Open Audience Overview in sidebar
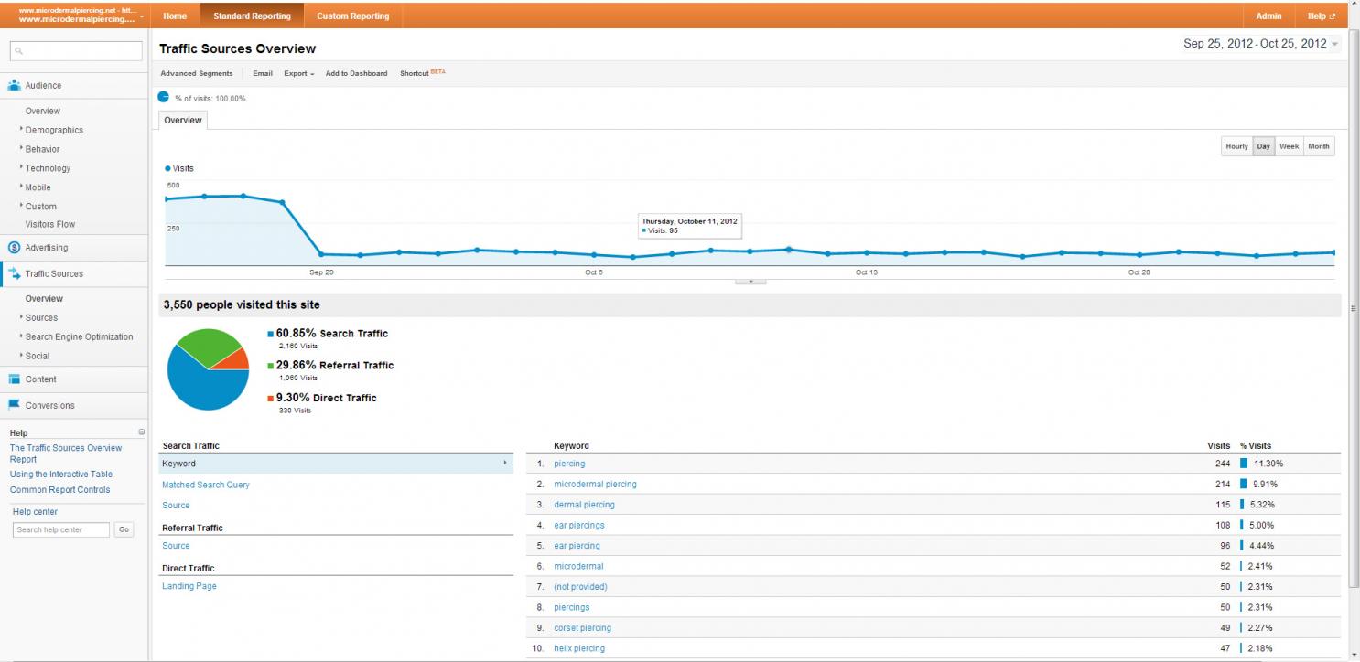The image size is (1360, 662). (43, 111)
